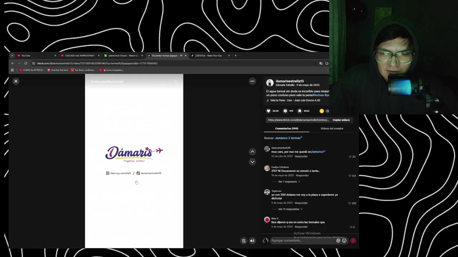The height and width of the screenshot is (257, 458).
Task: Go to previous video with up arrow
Action: point(252,152)
